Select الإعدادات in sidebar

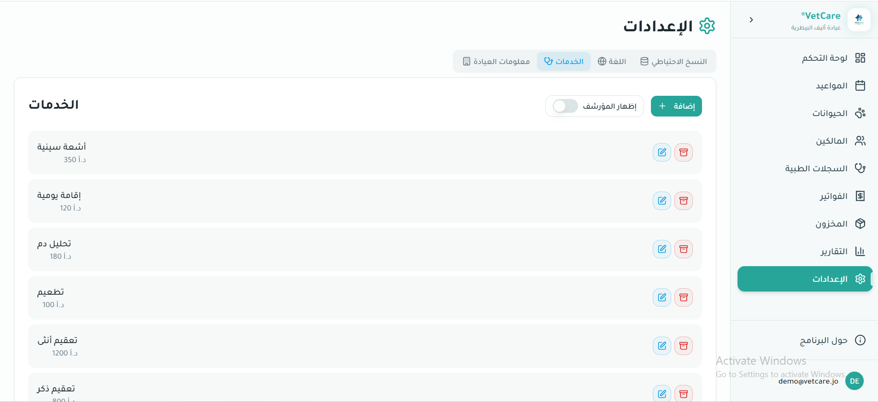[x=805, y=279]
